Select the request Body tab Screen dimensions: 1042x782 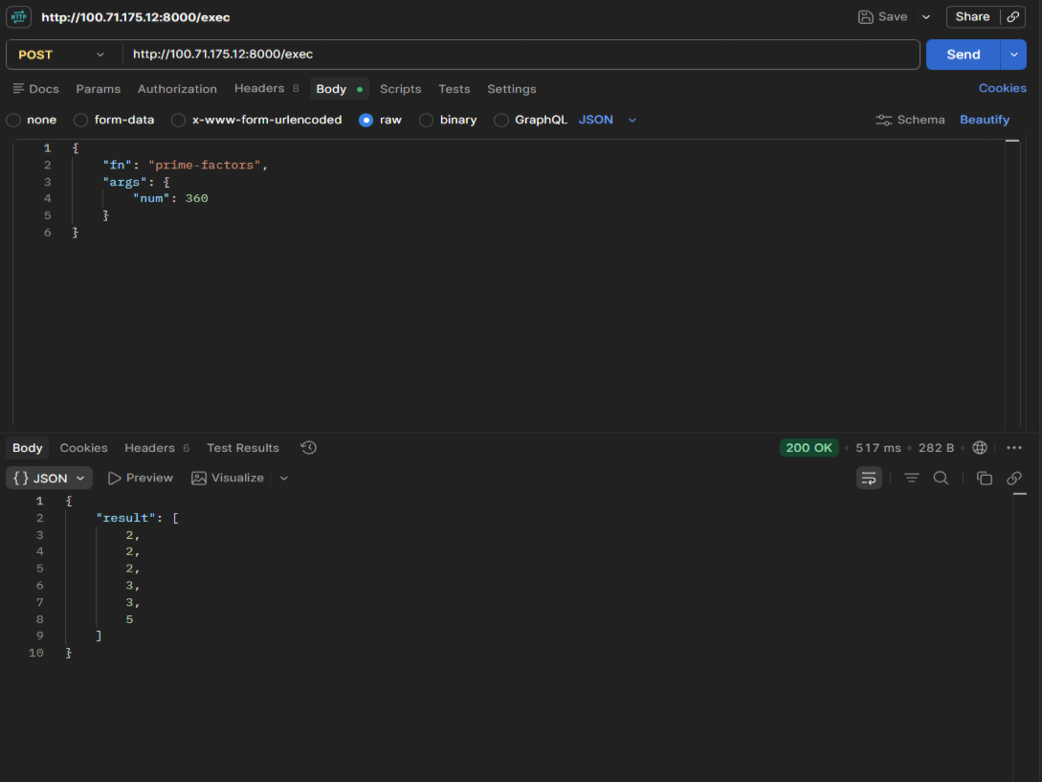tap(339, 89)
